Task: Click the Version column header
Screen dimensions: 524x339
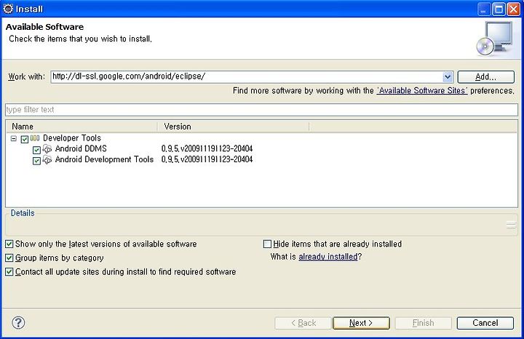Action: pos(234,127)
